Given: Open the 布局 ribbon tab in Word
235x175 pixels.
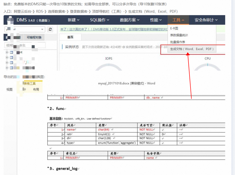Looking at the screenshot, I should tap(36, 89).
